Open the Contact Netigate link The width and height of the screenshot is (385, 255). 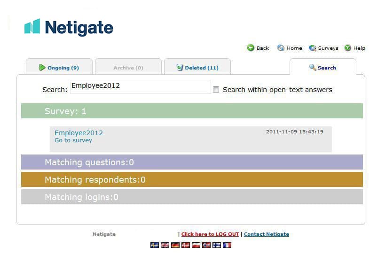(x=267, y=234)
